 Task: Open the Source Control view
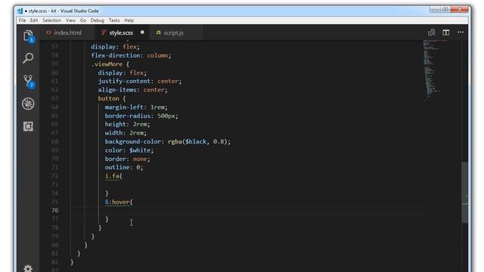click(29, 82)
